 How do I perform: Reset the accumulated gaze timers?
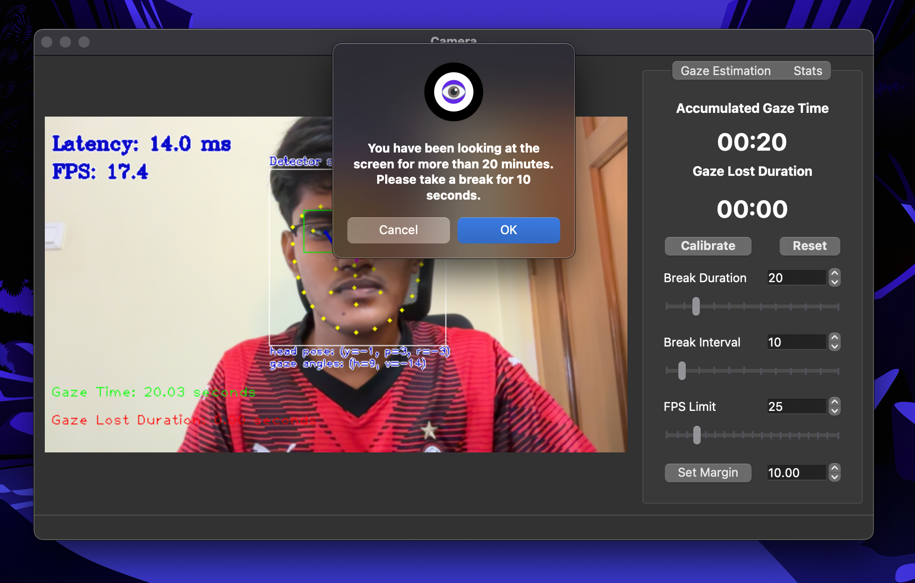tap(809, 246)
